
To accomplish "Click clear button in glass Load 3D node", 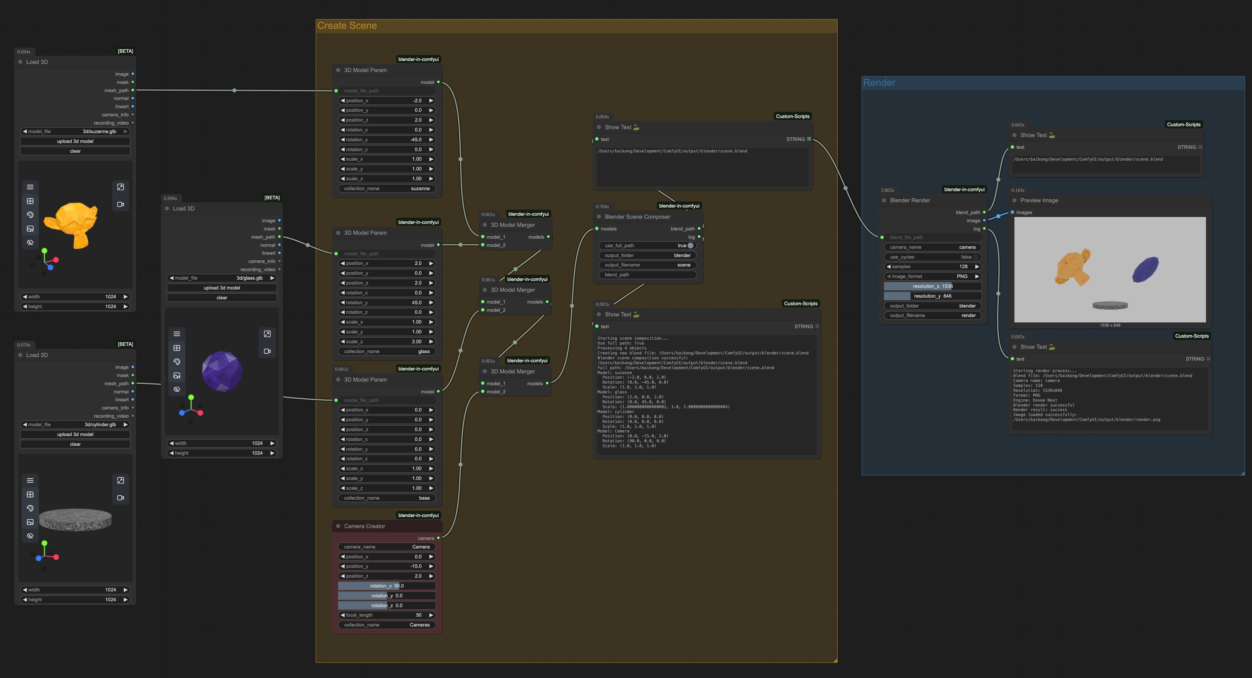I will coord(222,298).
